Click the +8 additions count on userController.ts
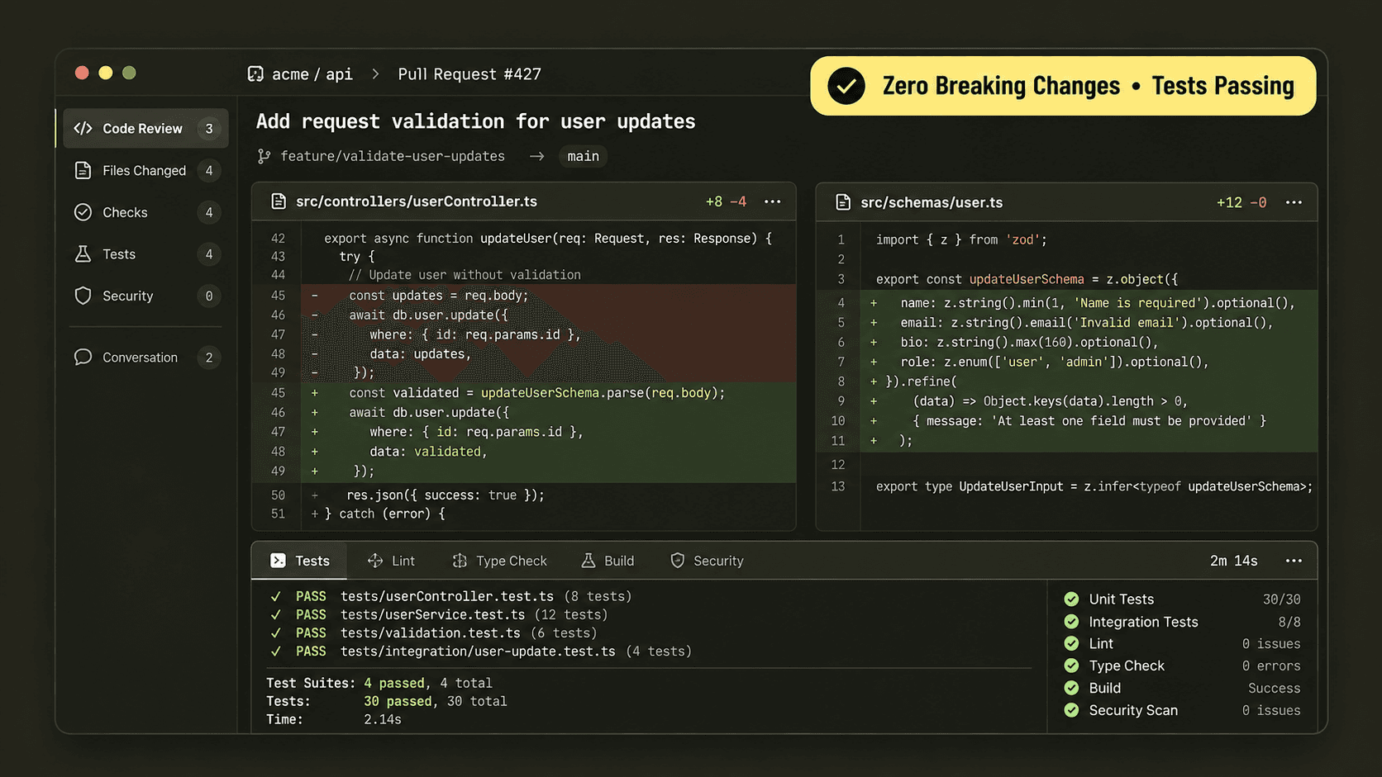The width and height of the screenshot is (1382, 777). [714, 201]
